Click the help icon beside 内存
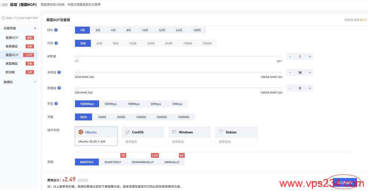This screenshot has width=368, height=191. click(x=56, y=43)
